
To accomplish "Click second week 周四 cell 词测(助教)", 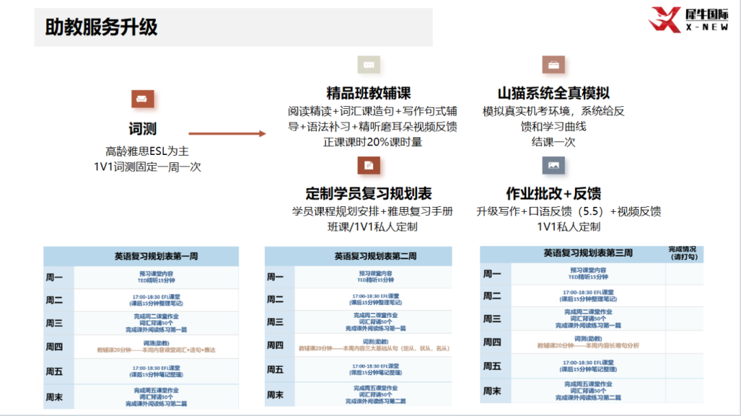I will (375, 341).
